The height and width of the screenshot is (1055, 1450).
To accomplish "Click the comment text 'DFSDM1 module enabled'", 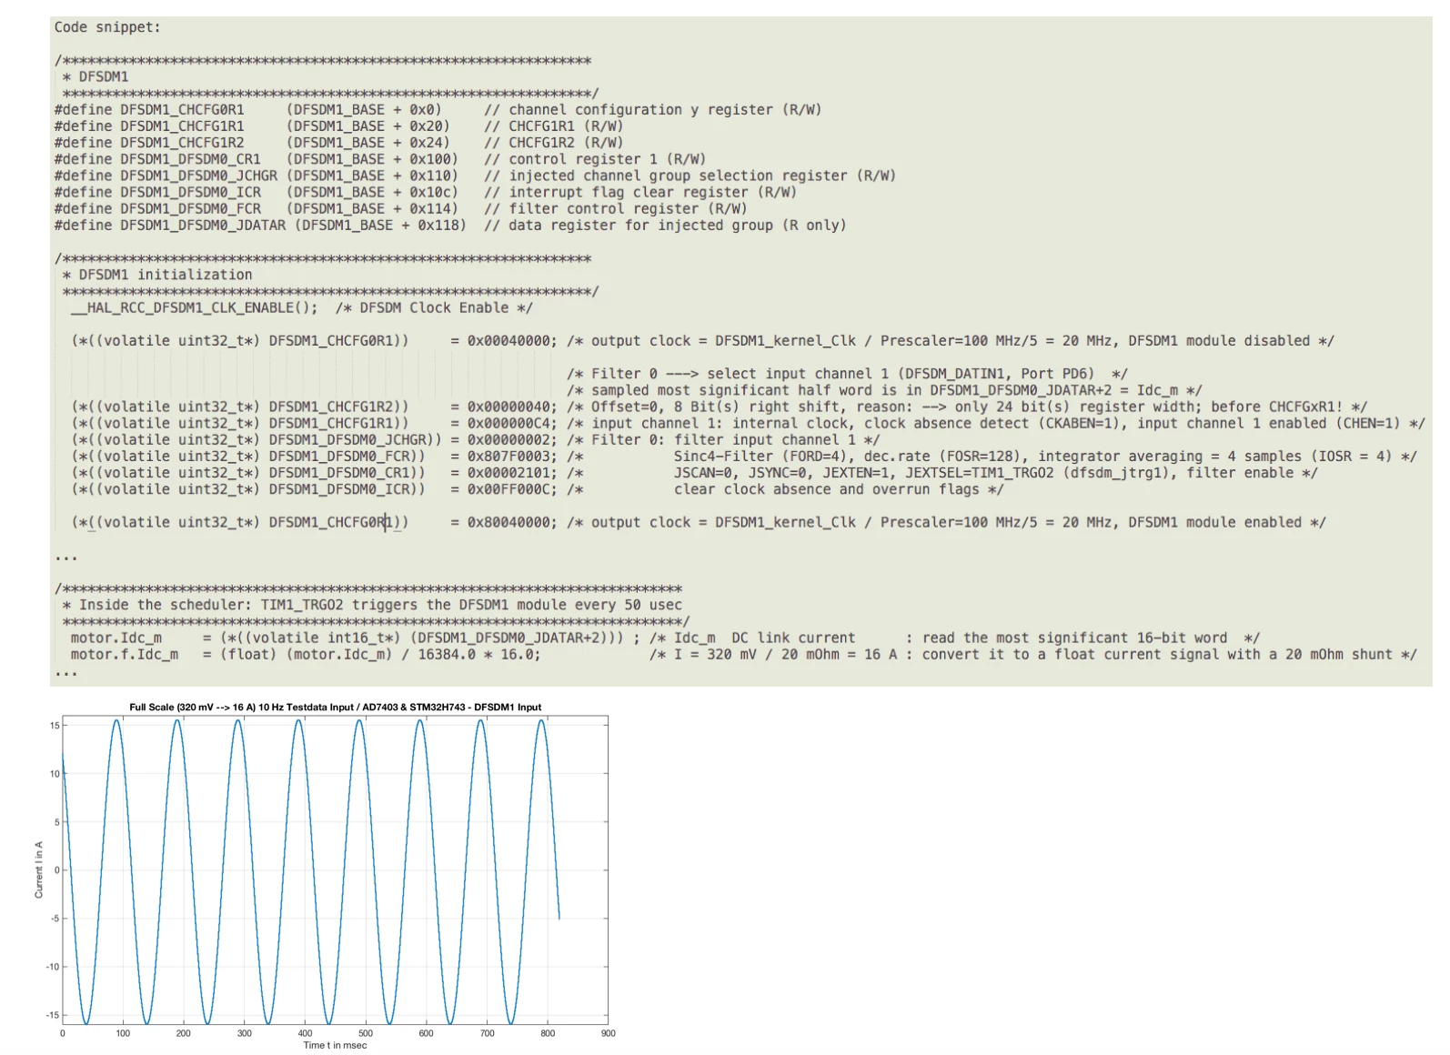I will point(1215,523).
